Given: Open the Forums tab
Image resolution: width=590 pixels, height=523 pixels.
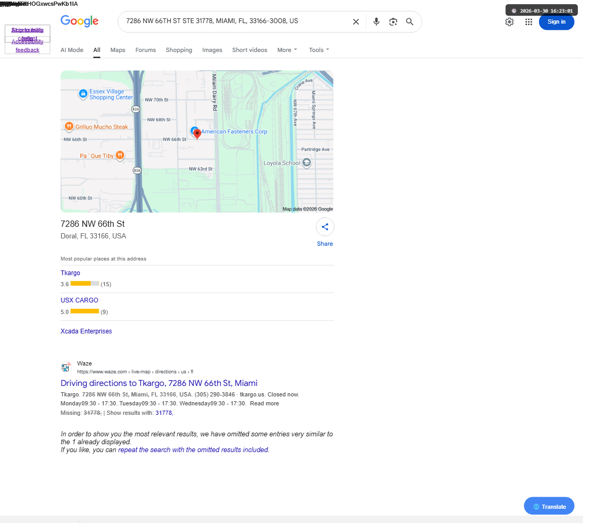Looking at the screenshot, I should (x=145, y=50).
